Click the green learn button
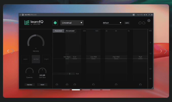172x102 pixels. 55,23
